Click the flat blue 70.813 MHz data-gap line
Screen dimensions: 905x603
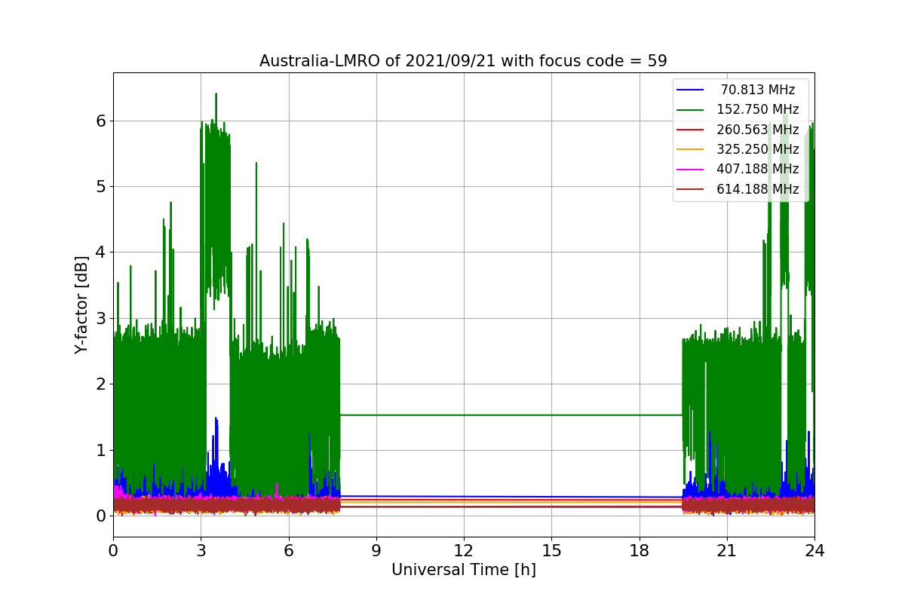pyautogui.click(x=511, y=497)
